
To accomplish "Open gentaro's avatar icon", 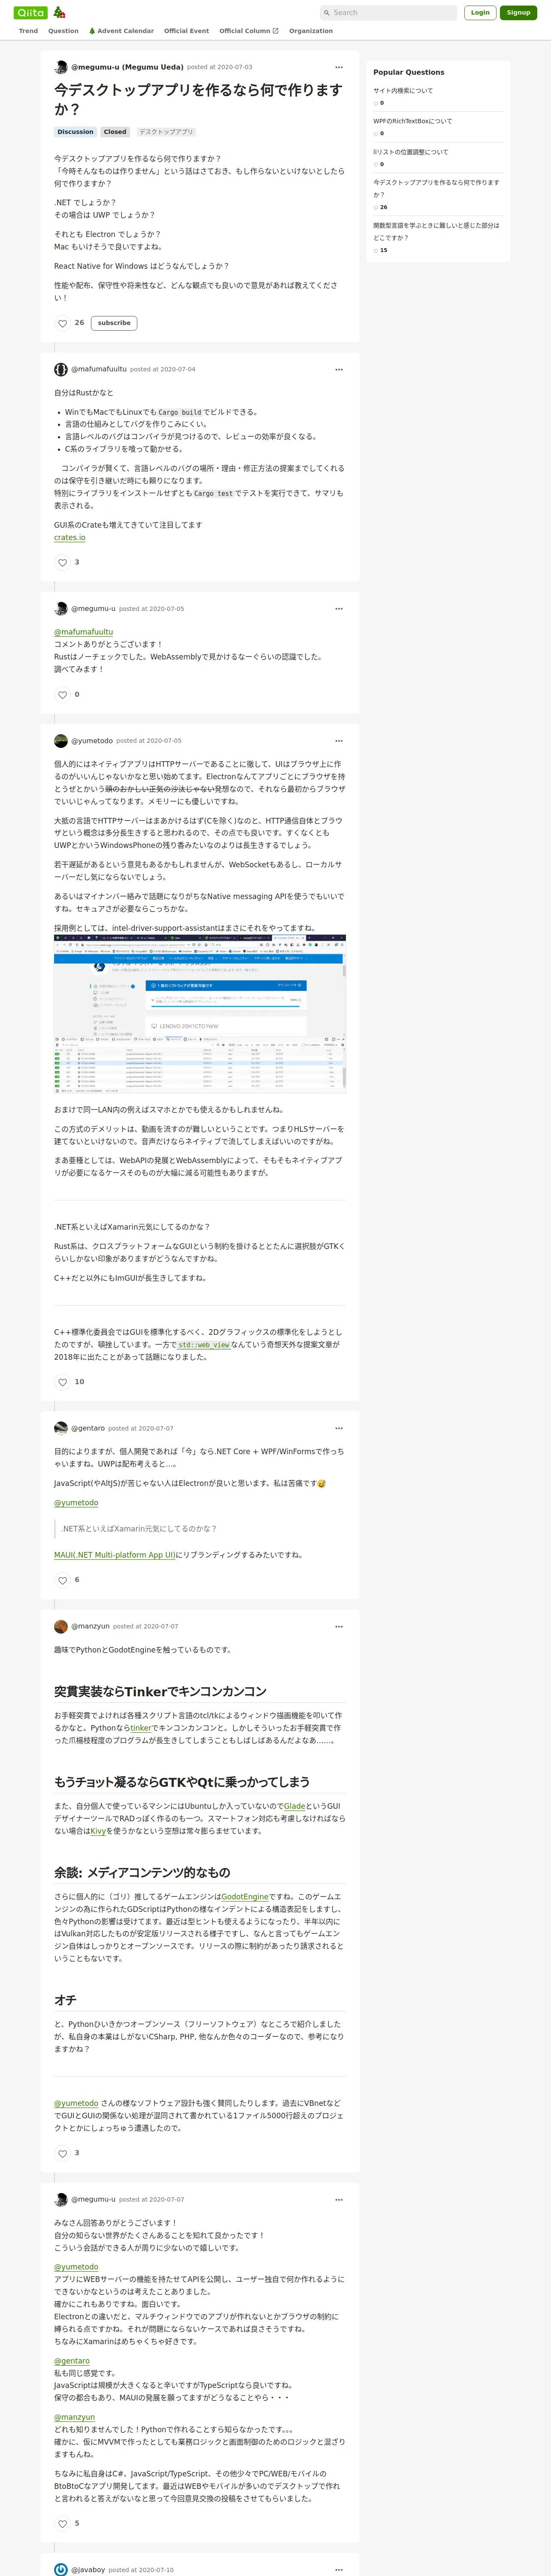I will click(61, 1428).
